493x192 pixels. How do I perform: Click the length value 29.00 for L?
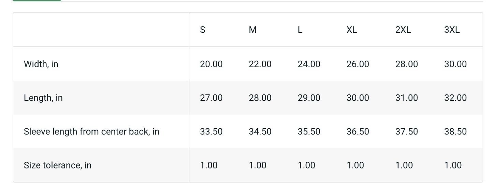click(x=309, y=98)
